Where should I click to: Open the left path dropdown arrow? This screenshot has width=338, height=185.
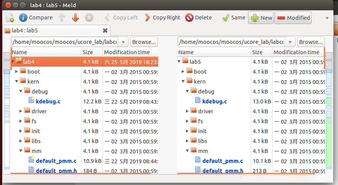pyautogui.click(x=123, y=42)
